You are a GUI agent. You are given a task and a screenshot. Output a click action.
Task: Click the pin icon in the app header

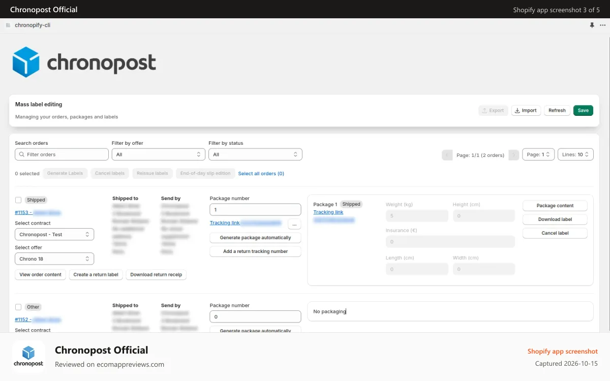592,25
